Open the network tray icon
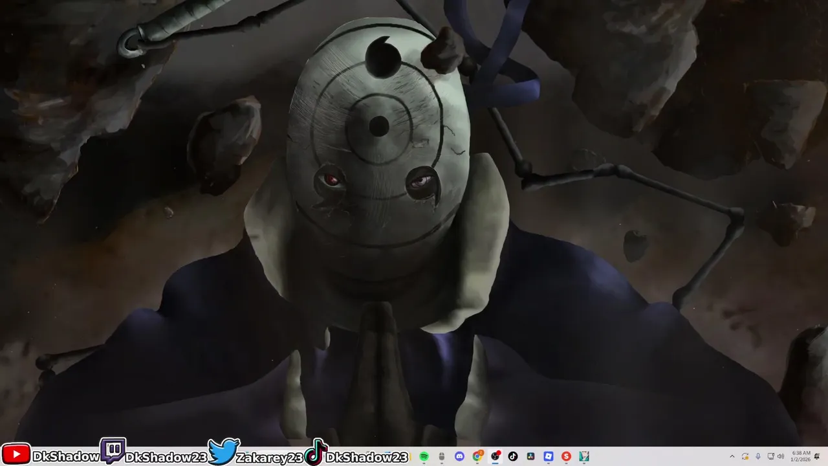 tap(770, 456)
